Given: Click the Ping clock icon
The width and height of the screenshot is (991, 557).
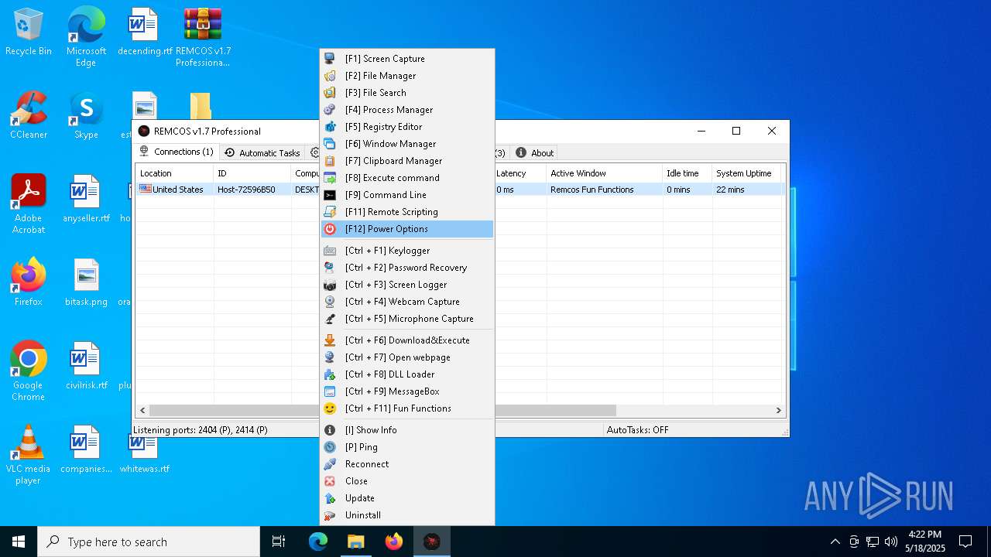Looking at the screenshot, I should [330, 447].
